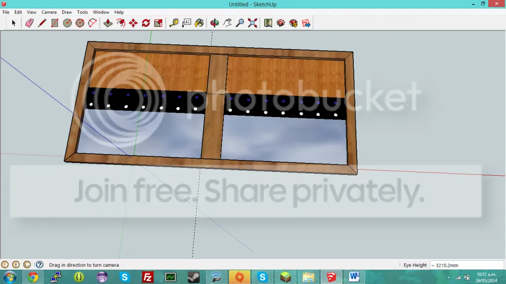Open the Window menu
Image resolution: width=506 pixels, height=284 pixels.
(101, 12)
